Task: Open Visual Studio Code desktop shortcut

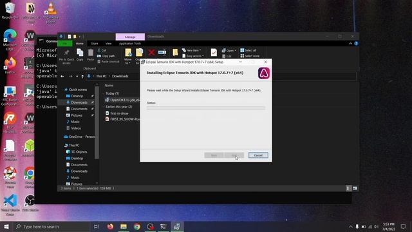Action: [10, 205]
